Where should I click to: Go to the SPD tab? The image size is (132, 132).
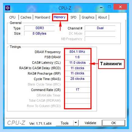coord(73,17)
